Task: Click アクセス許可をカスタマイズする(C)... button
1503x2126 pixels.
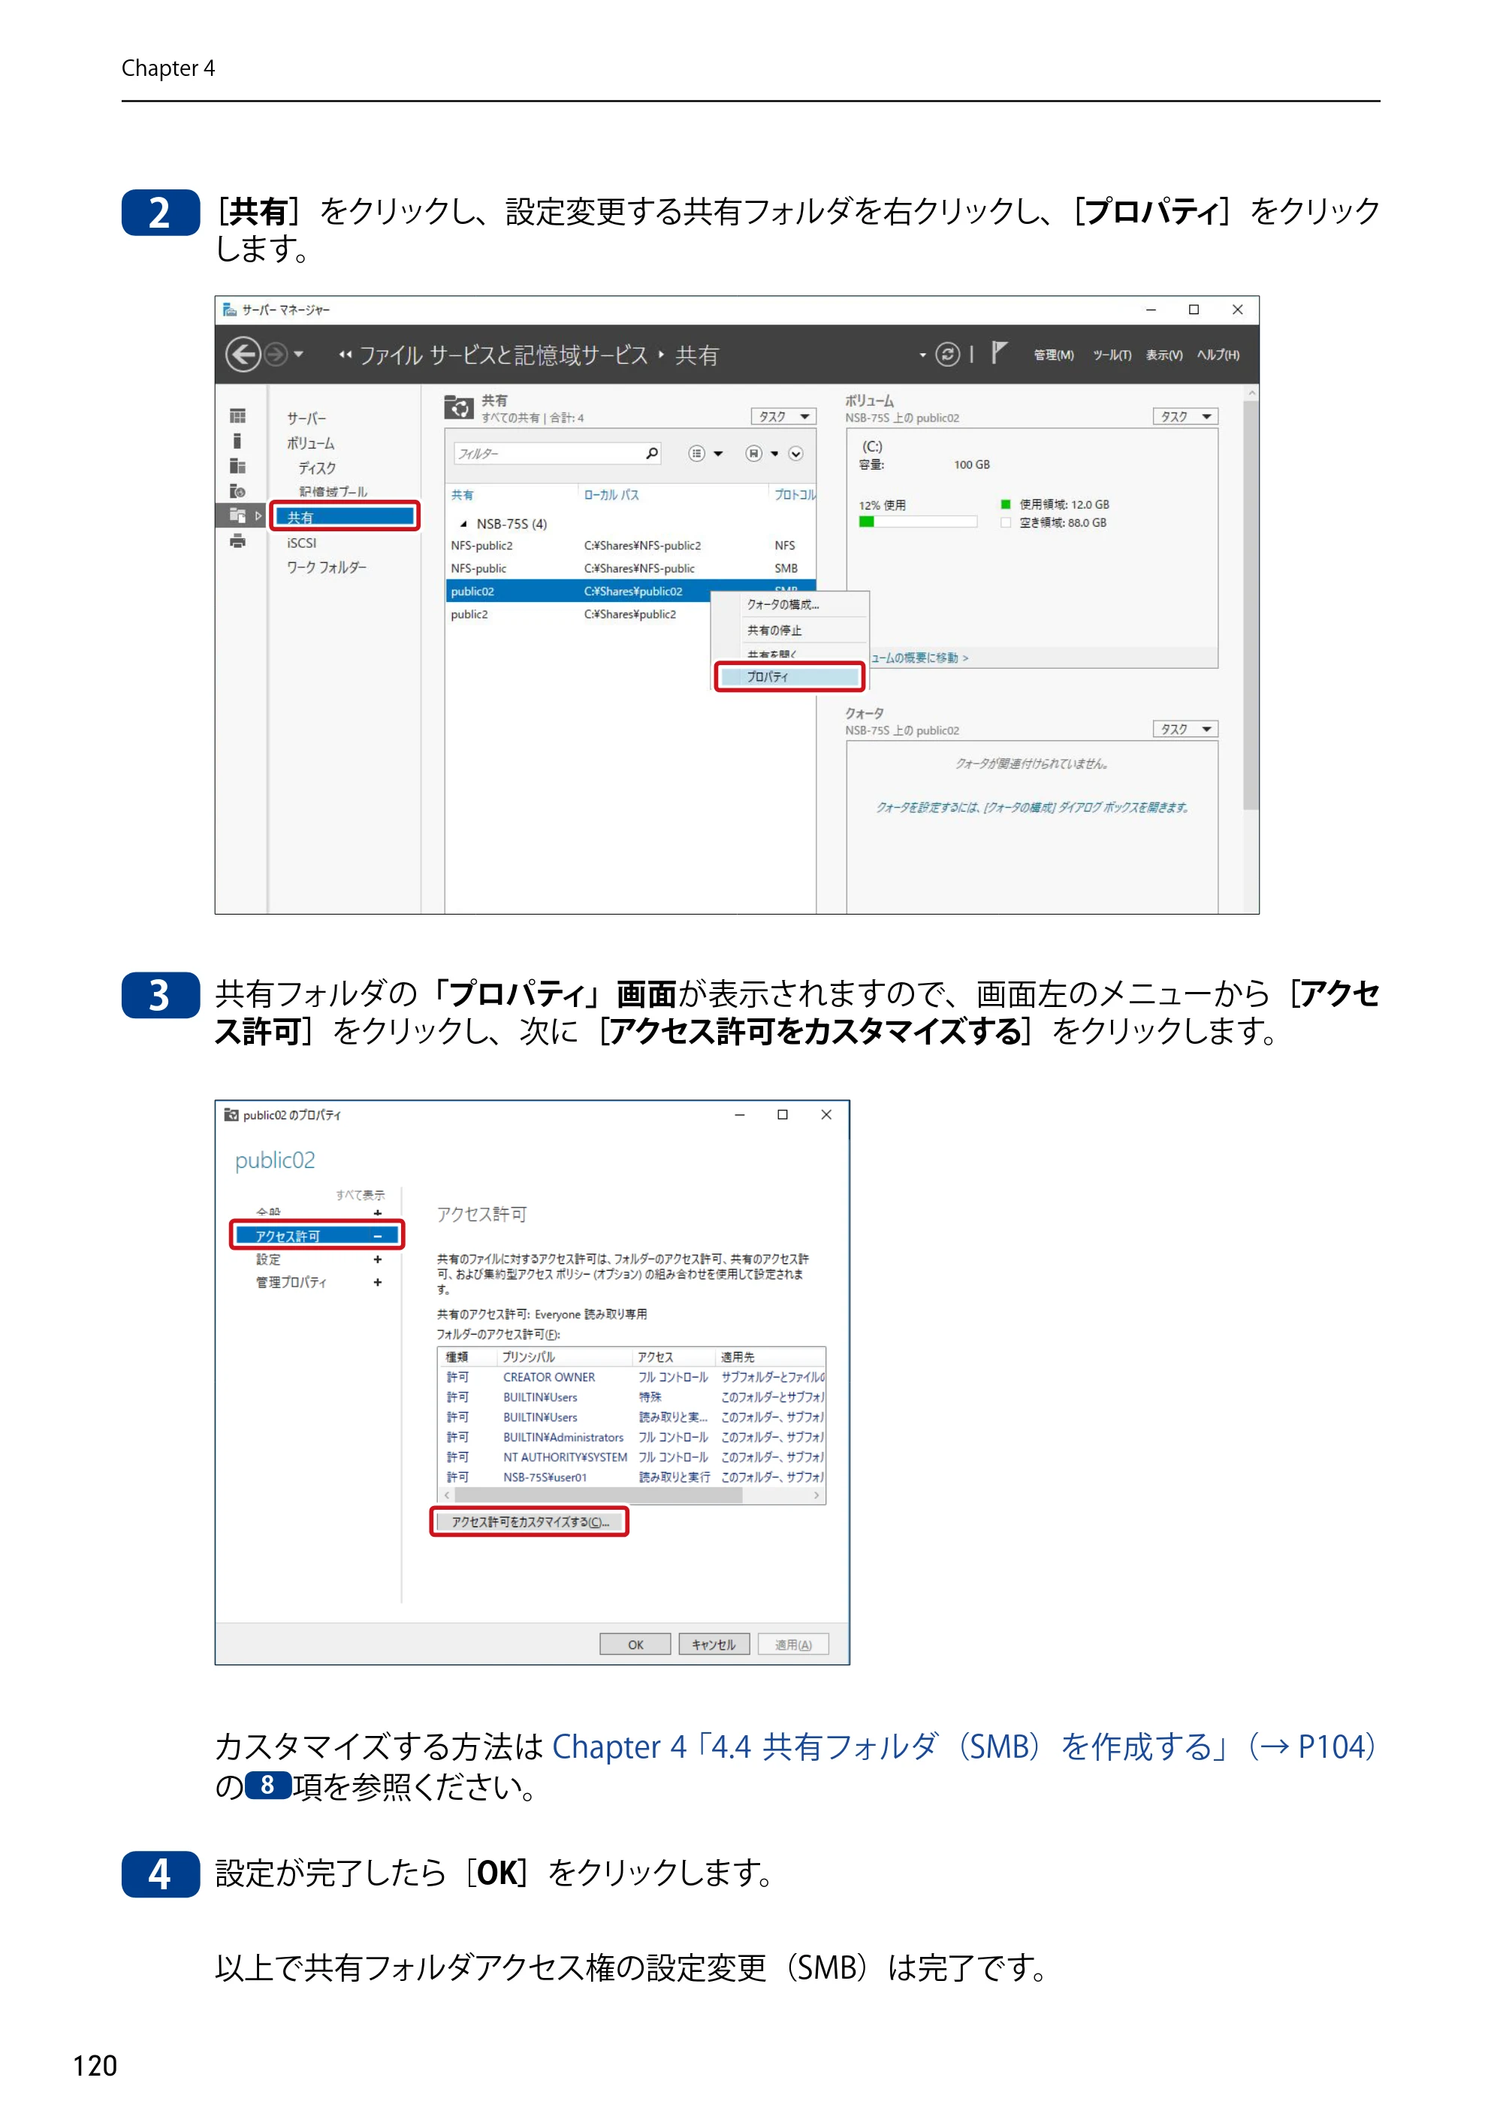Action: [530, 1523]
